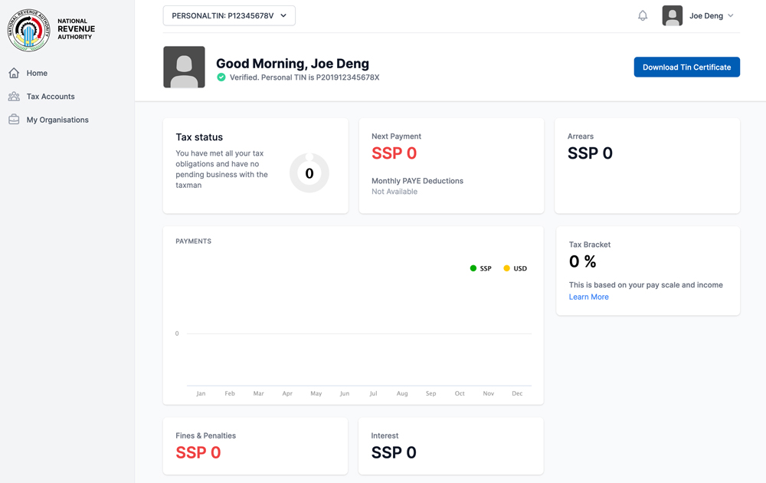Image resolution: width=766 pixels, height=483 pixels.
Task: Toggle the USD legend series in chart
Action: pos(516,268)
